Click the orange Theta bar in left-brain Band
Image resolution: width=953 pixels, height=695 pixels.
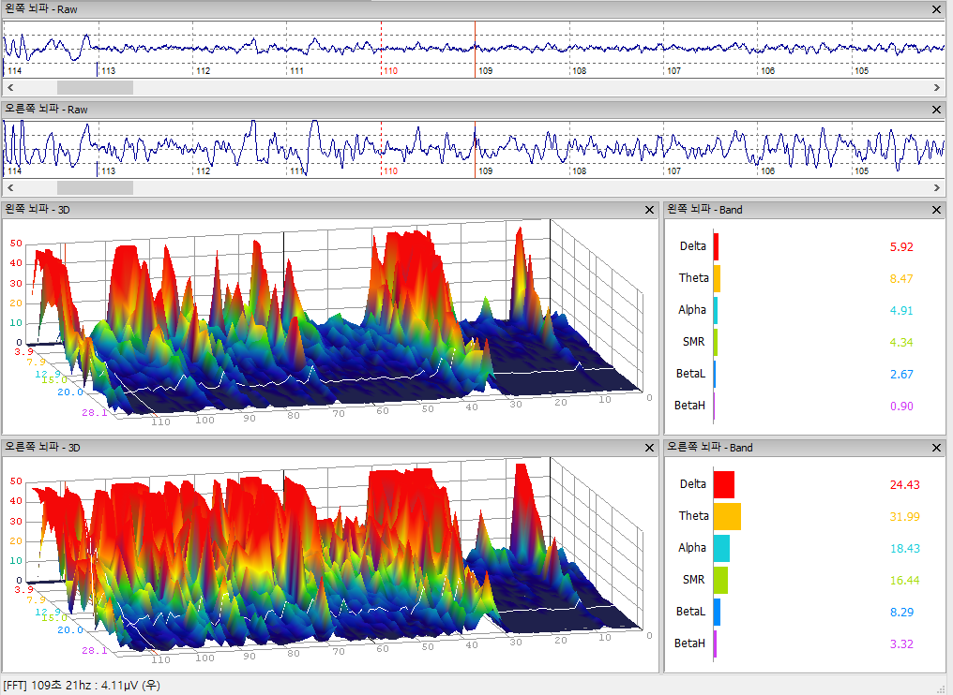tap(718, 278)
